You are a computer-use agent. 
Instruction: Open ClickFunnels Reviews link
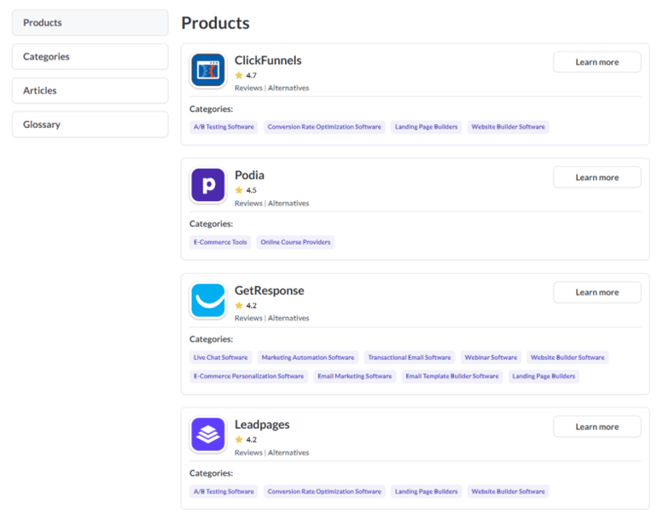248,88
